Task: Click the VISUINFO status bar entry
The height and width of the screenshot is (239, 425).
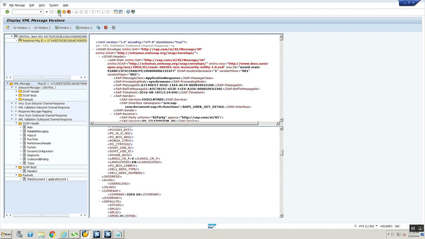Action: click(386, 226)
